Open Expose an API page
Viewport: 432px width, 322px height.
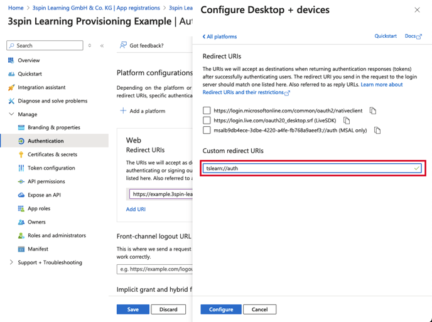(x=44, y=195)
